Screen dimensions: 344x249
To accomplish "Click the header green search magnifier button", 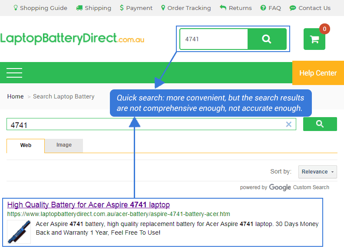I will pos(267,39).
